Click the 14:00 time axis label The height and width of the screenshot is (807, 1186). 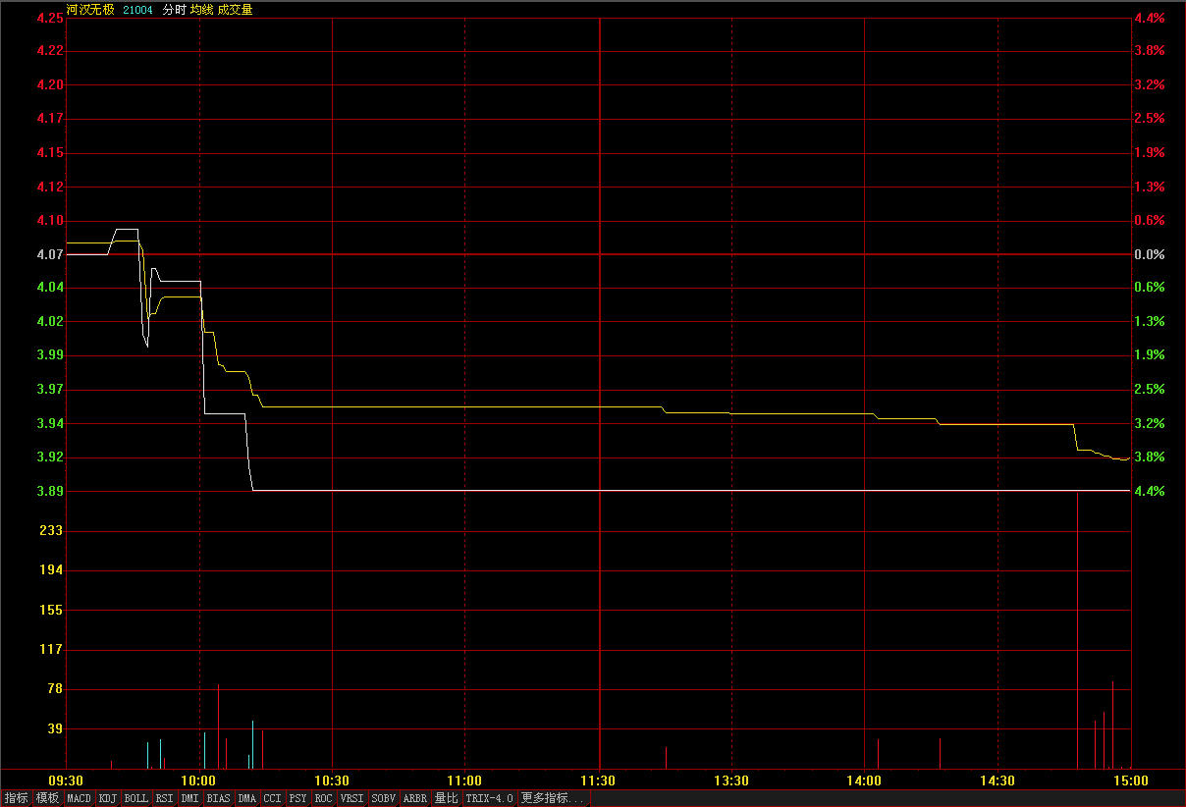click(864, 780)
